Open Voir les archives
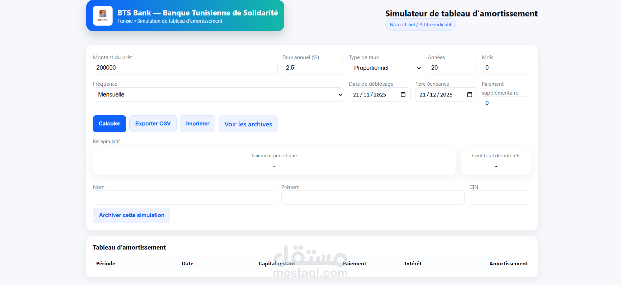This screenshot has width=621, height=285. point(248,124)
